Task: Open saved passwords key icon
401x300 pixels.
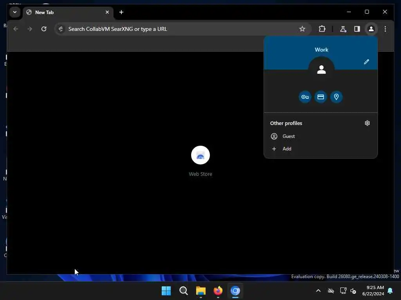Action: pos(305,97)
